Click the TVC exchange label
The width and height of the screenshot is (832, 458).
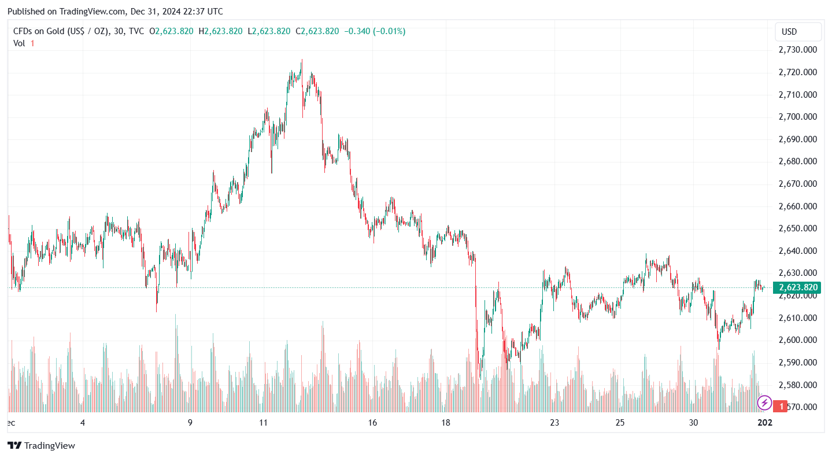click(x=136, y=31)
